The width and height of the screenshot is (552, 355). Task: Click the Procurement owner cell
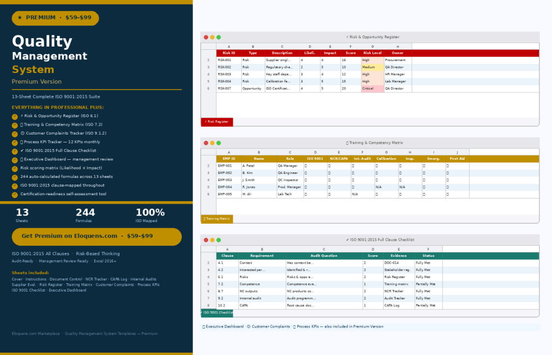398,61
